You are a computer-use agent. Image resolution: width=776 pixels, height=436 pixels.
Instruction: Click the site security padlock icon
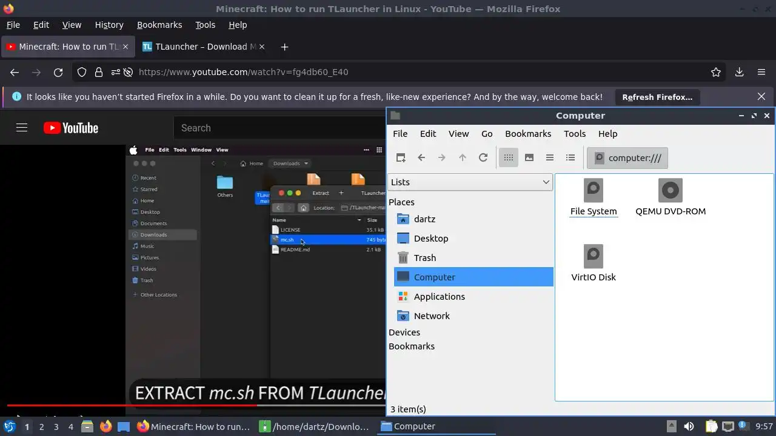click(x=98, y=72)
